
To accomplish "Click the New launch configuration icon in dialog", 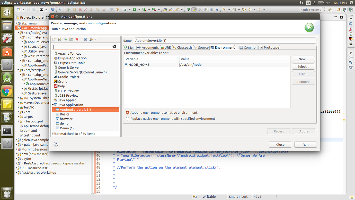I will pyautogui.click(x=54, y=39).
